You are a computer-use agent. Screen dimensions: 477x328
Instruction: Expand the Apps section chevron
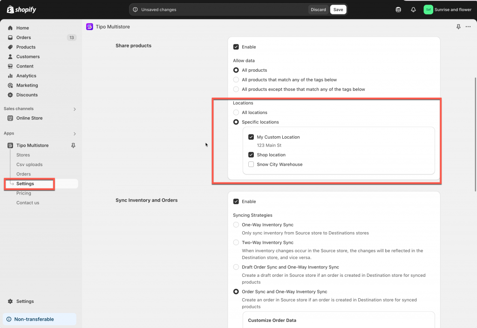[75, 134]
